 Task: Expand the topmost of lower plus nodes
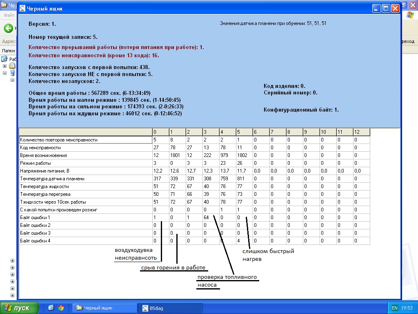pos(12,260)
